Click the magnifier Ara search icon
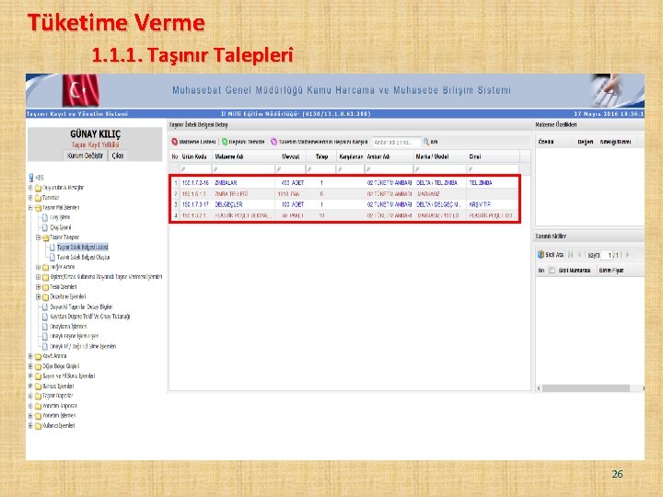The height and width of the screenshot is (497, 663). pyautogui.click(x=426, y=142)
